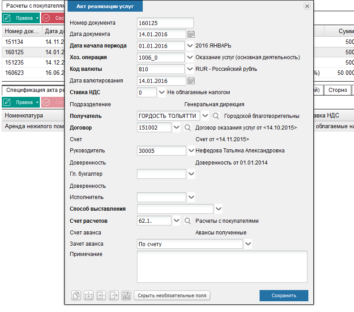Click the right-arrow export icon in dialog footer
This screenshot has width=354, height=312.
(114, 295)
